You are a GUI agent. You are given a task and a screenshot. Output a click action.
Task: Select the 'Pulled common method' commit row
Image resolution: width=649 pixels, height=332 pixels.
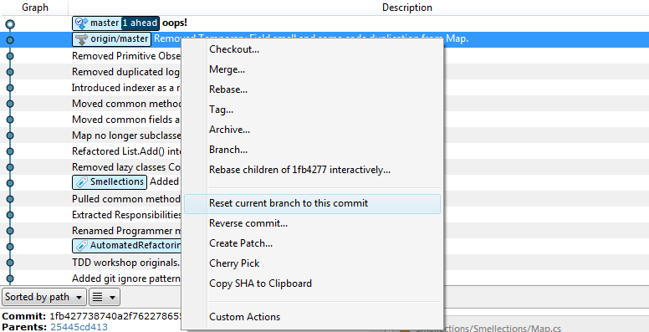click(90, 199)
